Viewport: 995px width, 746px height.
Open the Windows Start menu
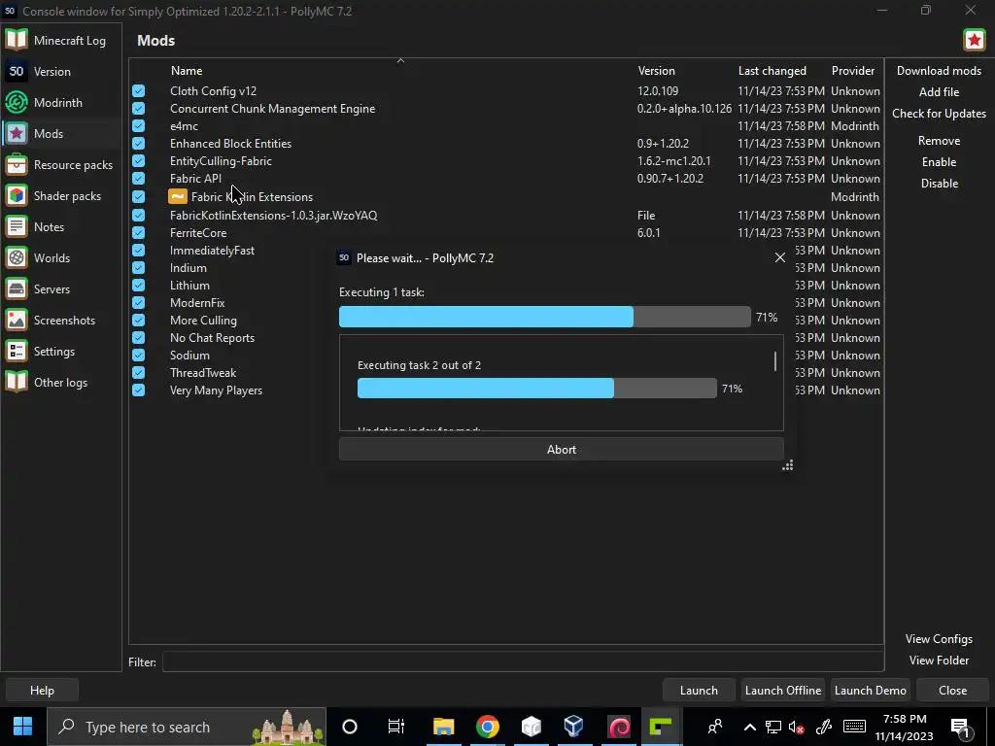point(23,727)
